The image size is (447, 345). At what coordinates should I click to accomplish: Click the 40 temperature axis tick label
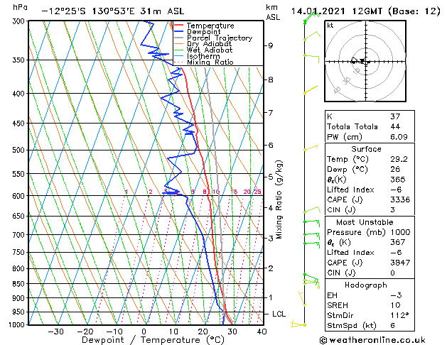coord(262,332)
